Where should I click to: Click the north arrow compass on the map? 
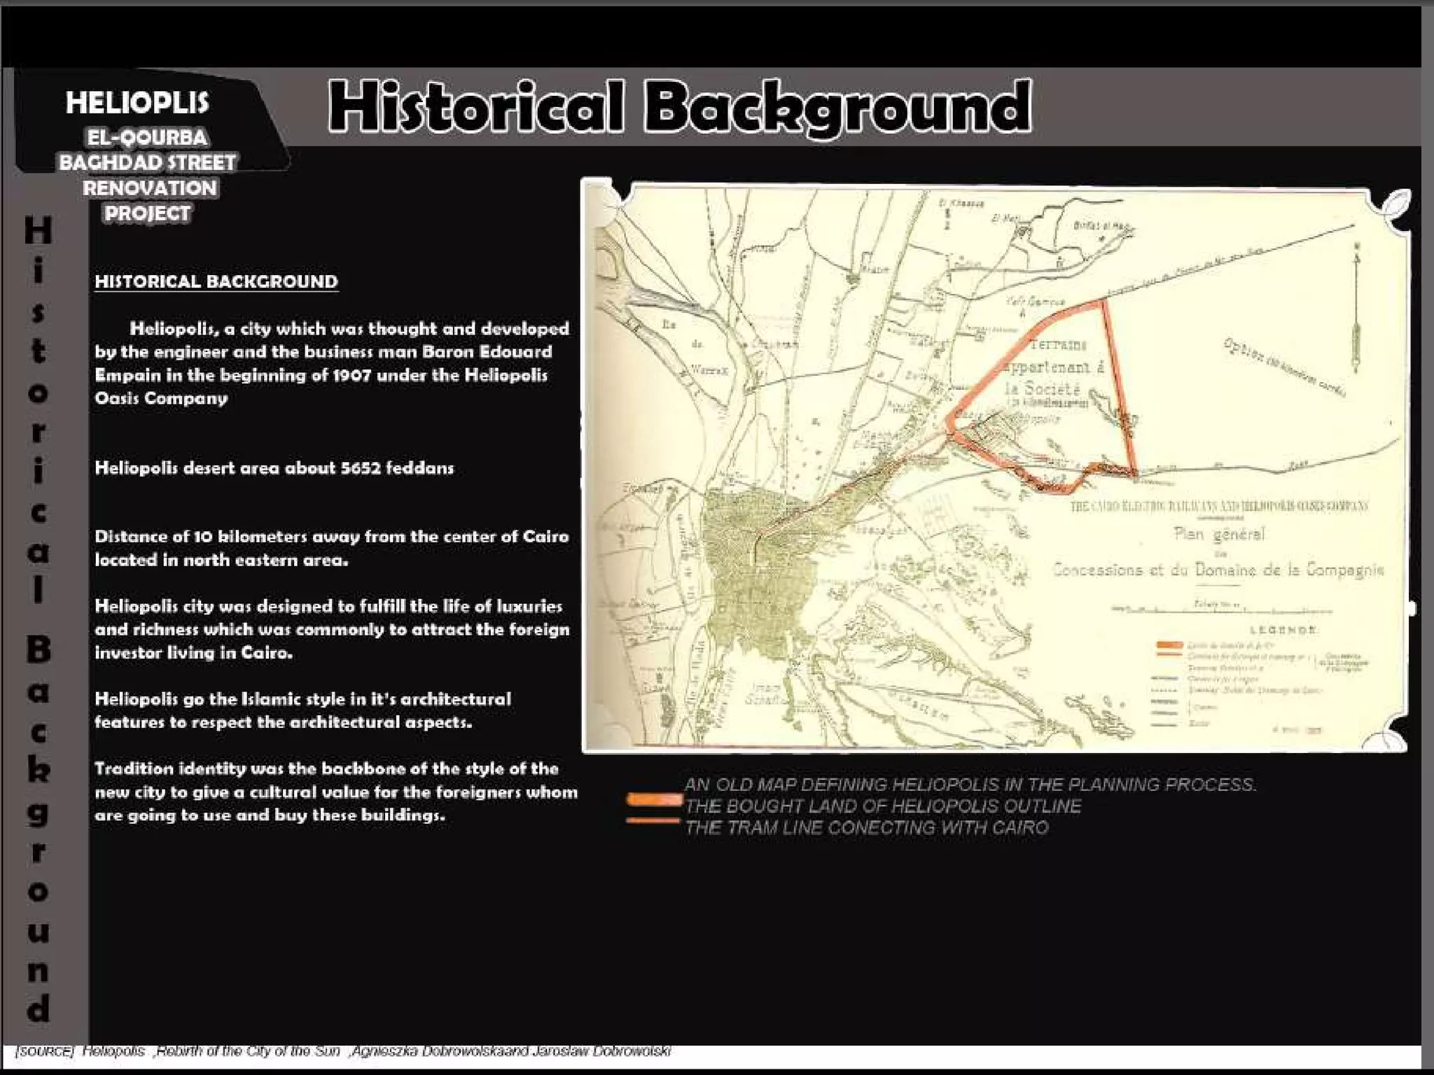coord(1356,308)
